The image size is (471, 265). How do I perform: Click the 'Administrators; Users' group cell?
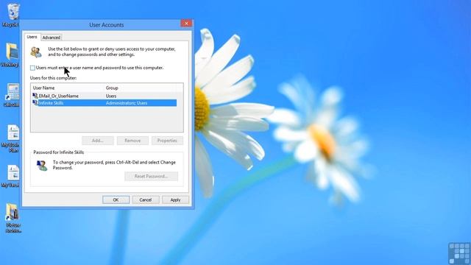click(127, 103)
